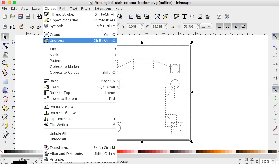The image size is (279, 164).
Task: Select the Node editing tool
Action: tap(5, 46)
